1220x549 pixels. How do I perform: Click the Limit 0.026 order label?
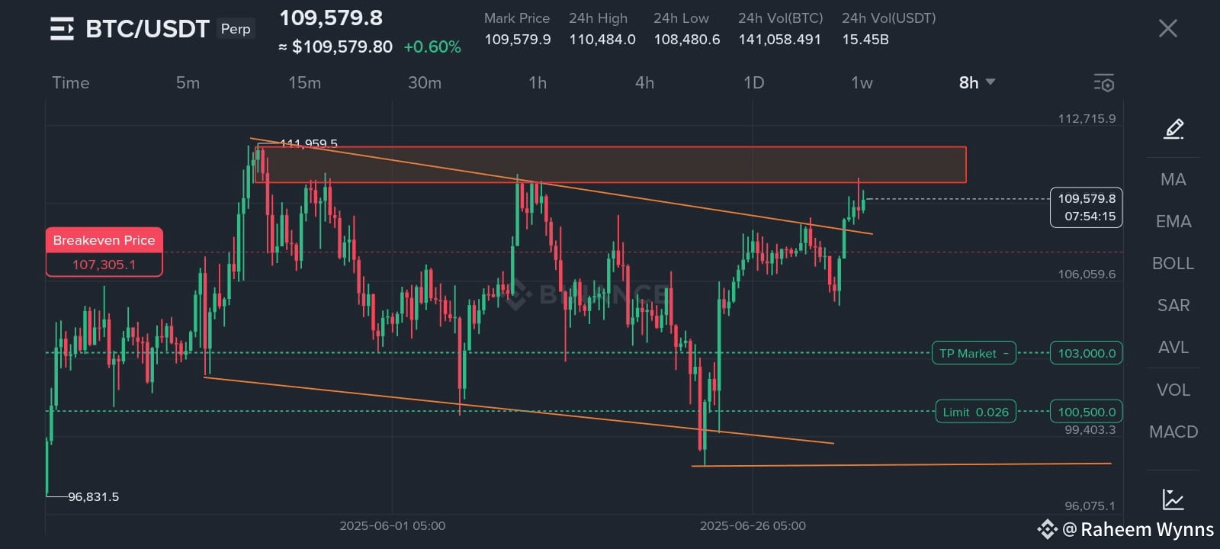[x=975, y=412]
